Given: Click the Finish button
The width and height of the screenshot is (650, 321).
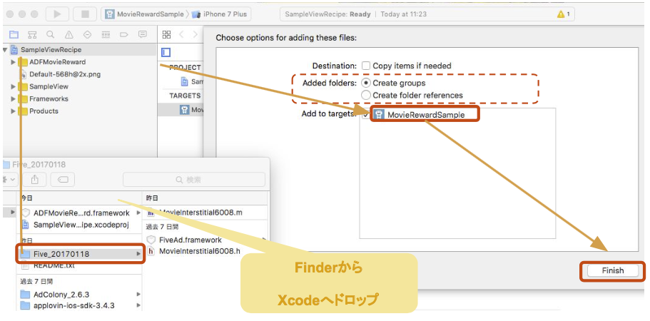Looking at the screenshot, I should [x=613, y=270].
